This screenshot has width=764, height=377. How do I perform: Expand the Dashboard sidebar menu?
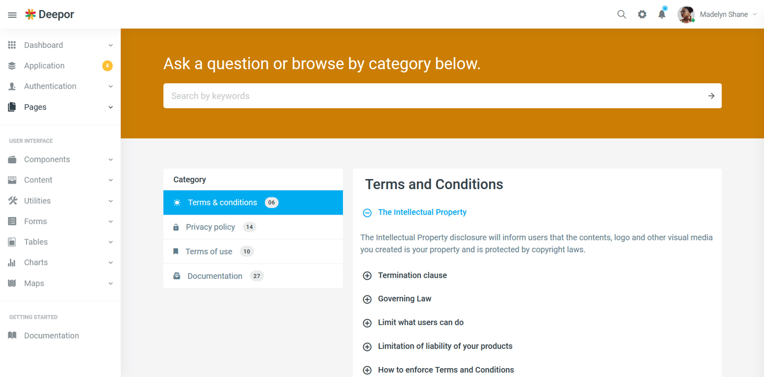(60, 45)
